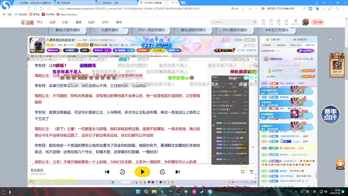The image size is (348, 196).
Task: Click the 客户端 client link
Action: pos(251,50)
